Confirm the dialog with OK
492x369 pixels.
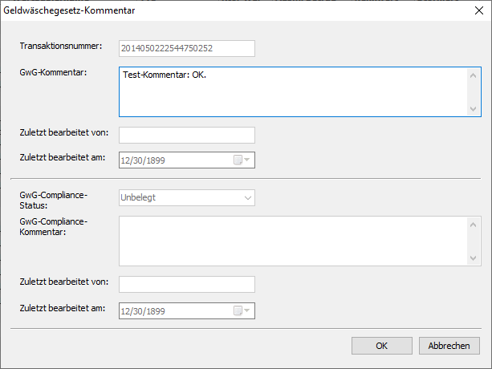pyautogui.click(x=382, y=345)
